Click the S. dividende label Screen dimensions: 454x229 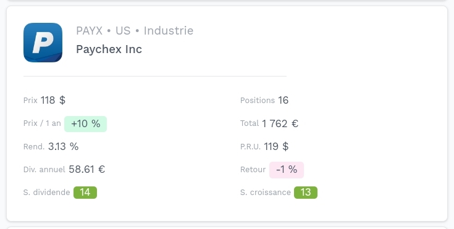46,193
